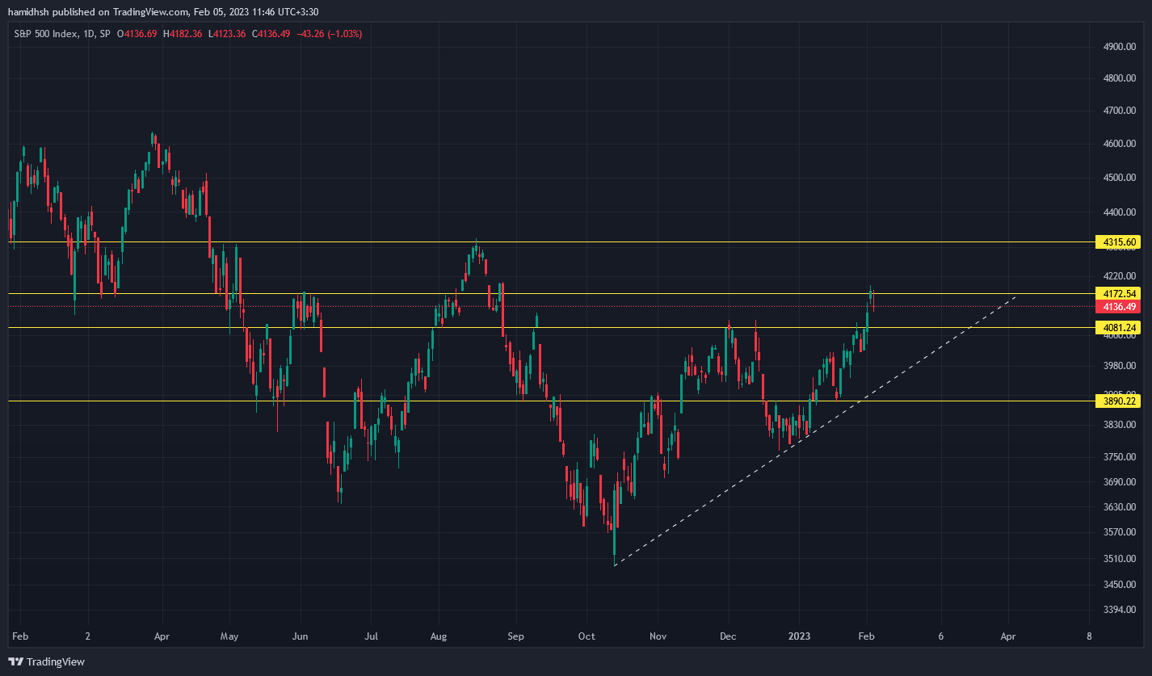The image size is (1152, 676).
Task: Click the Apr label between May and 2 labels
Action: 162,636
